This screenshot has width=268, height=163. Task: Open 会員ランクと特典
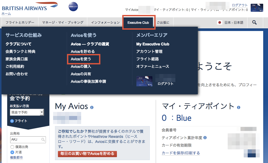coord(20,52)
